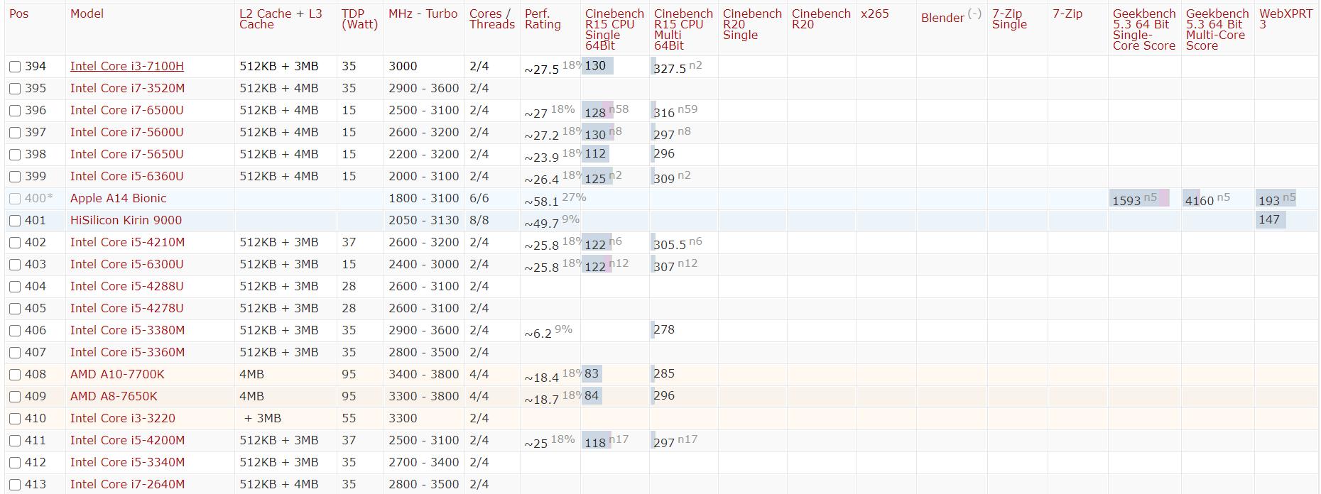Open the Intel Core i3-7100H link
1321x494 pixels.
tap(126, 66)
